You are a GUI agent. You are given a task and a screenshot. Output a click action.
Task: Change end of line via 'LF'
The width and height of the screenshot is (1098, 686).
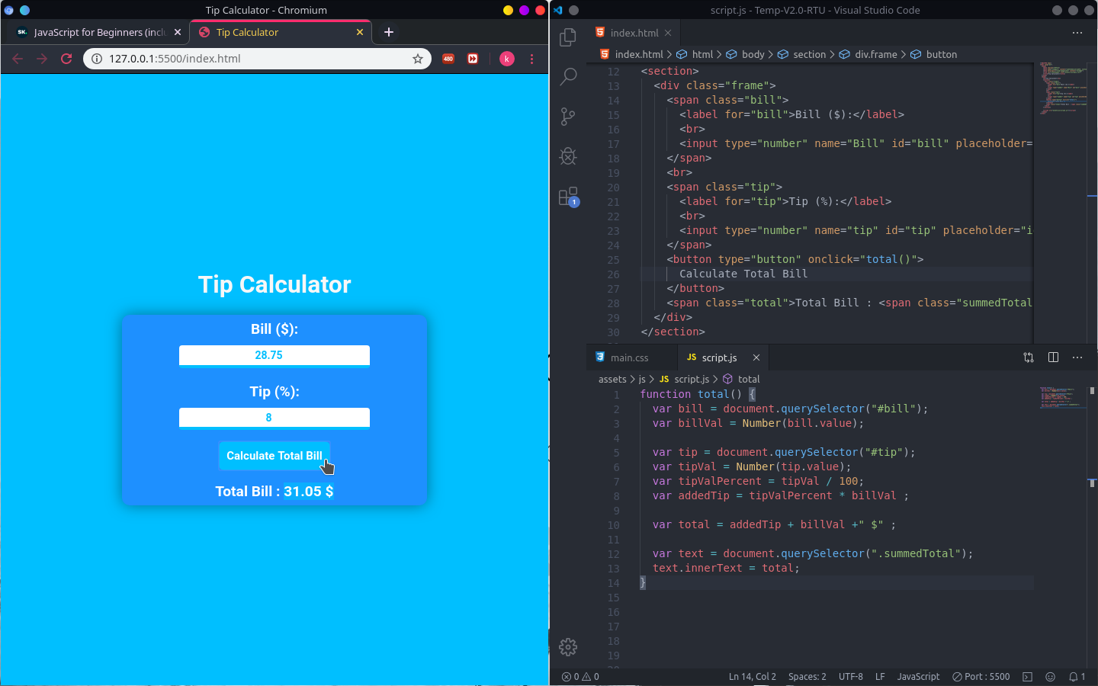(880, 677)
